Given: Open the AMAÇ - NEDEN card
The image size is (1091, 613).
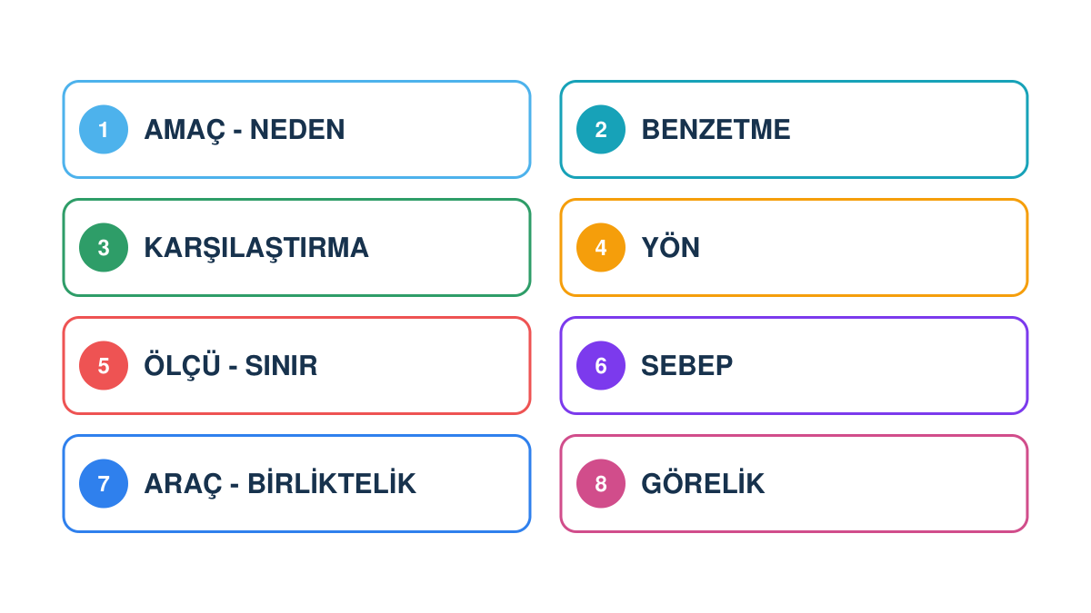Looking at the screenshot, I should [x=296, y=130].
